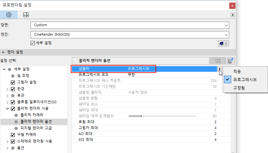The width and height of the screenshot is (268, 153).
Task: Adjust the 쉐이딩 에러 한계범위 slider
Action: [x=162, y=116]
